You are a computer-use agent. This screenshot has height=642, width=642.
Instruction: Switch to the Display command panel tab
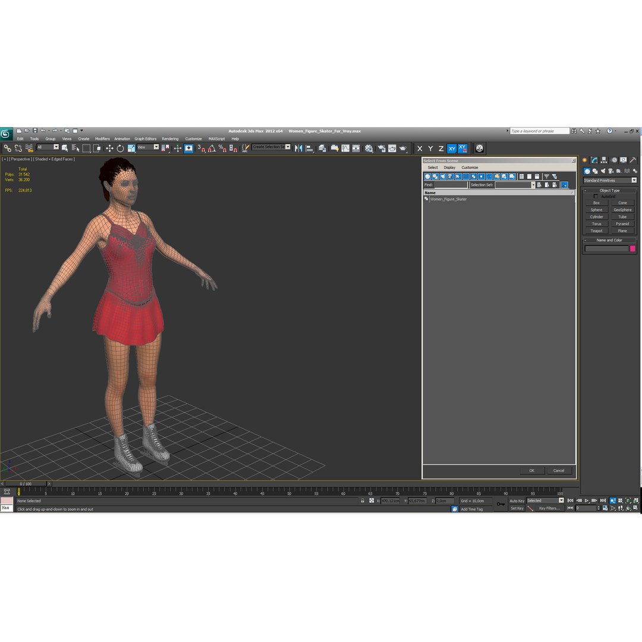point(623,160)
